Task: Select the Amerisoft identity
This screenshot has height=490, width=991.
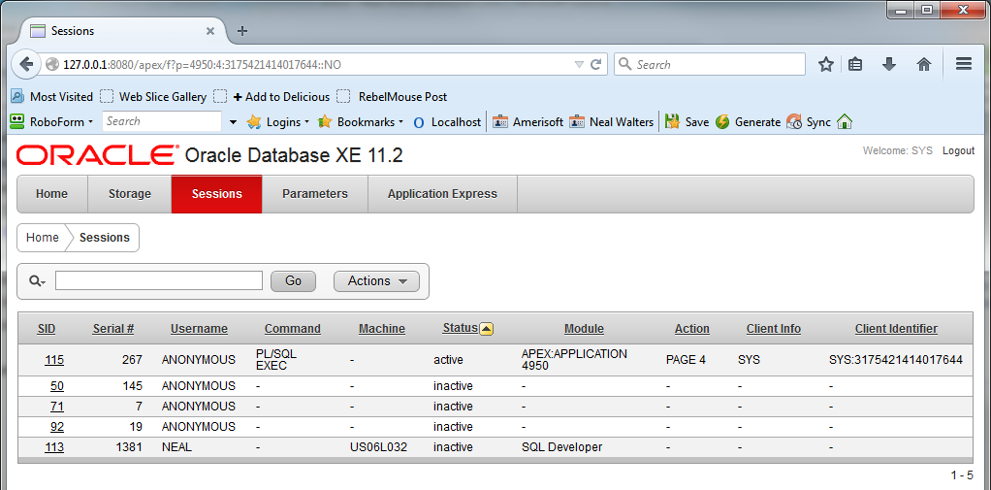Action: [527, 122]
